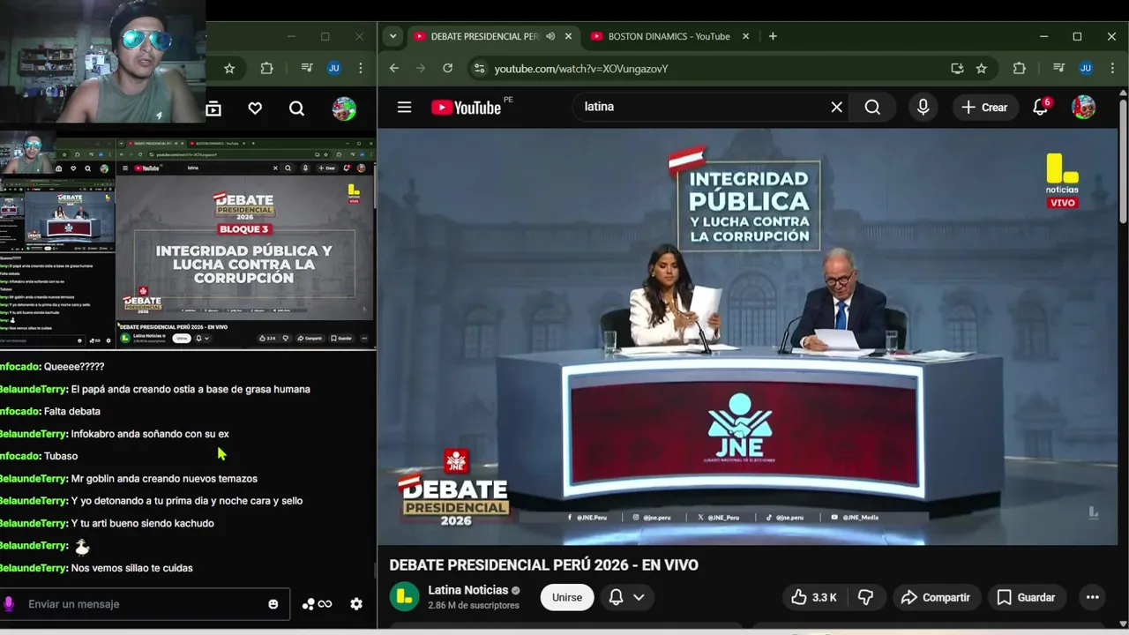Image resolution: width=1129 pixels, height=635 pixels.
Task: Click chat message 'Mr goblin anda creando nuevos temazos'
Action: coord(164,479)
